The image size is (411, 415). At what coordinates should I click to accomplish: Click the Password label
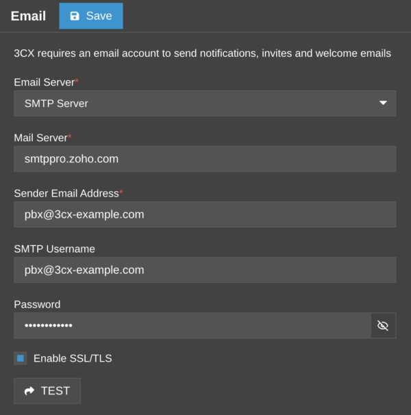pyautogui.click(x=38, y=305)
